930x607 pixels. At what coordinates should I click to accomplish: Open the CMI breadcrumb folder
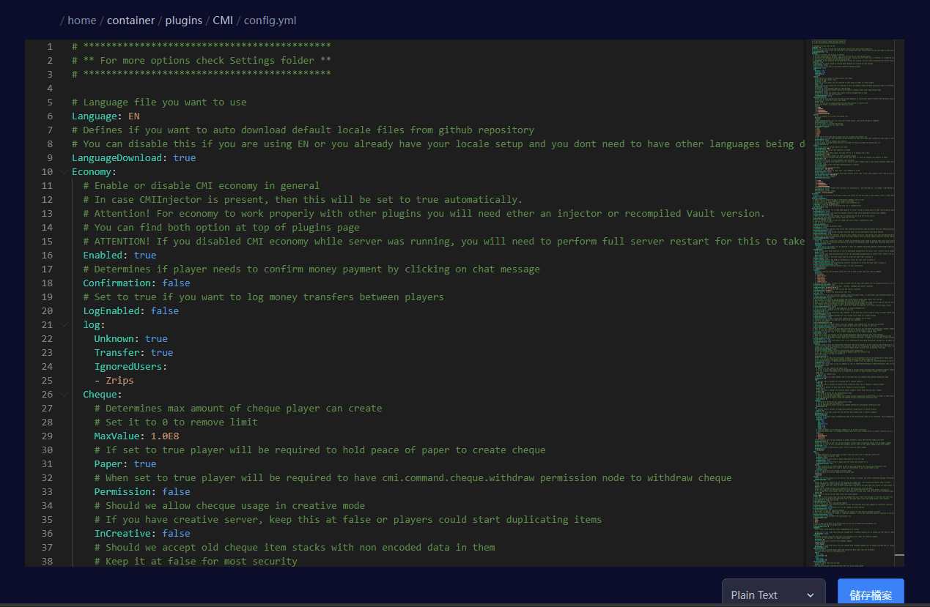223,21
